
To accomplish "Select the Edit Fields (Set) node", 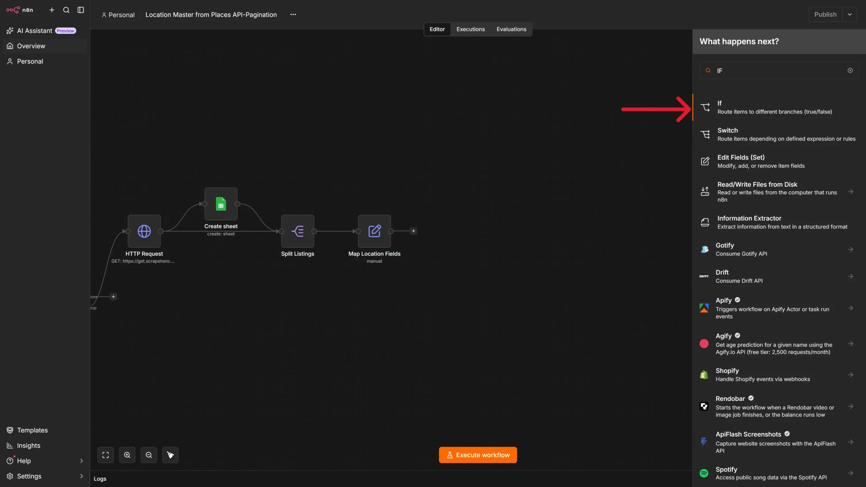I will [779, 161].
